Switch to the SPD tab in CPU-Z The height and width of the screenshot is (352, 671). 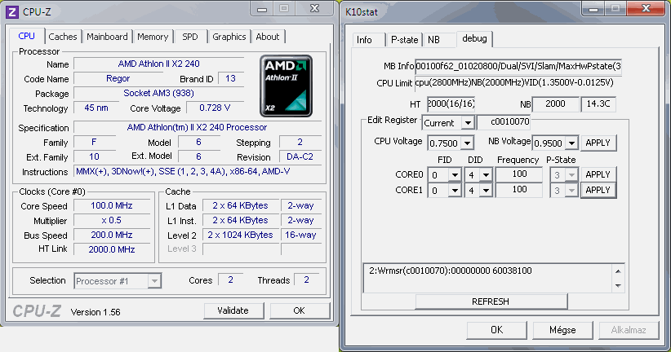coord(190,37)
